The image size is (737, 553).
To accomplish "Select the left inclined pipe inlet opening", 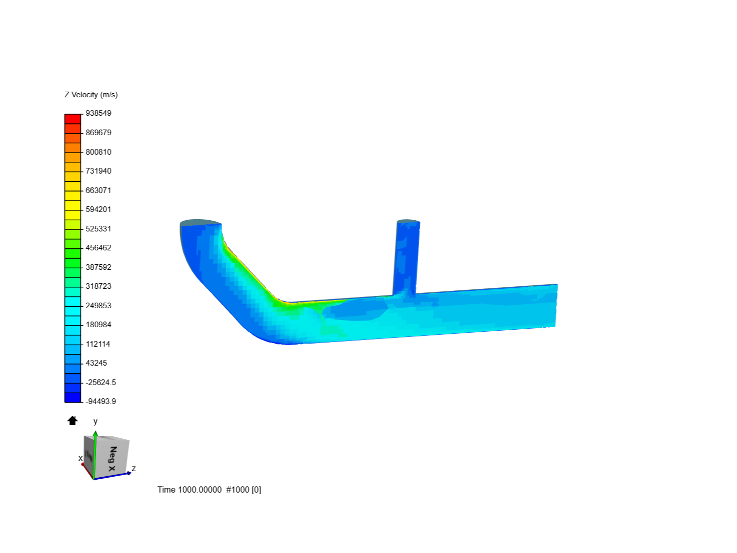I will pos(200,223).
